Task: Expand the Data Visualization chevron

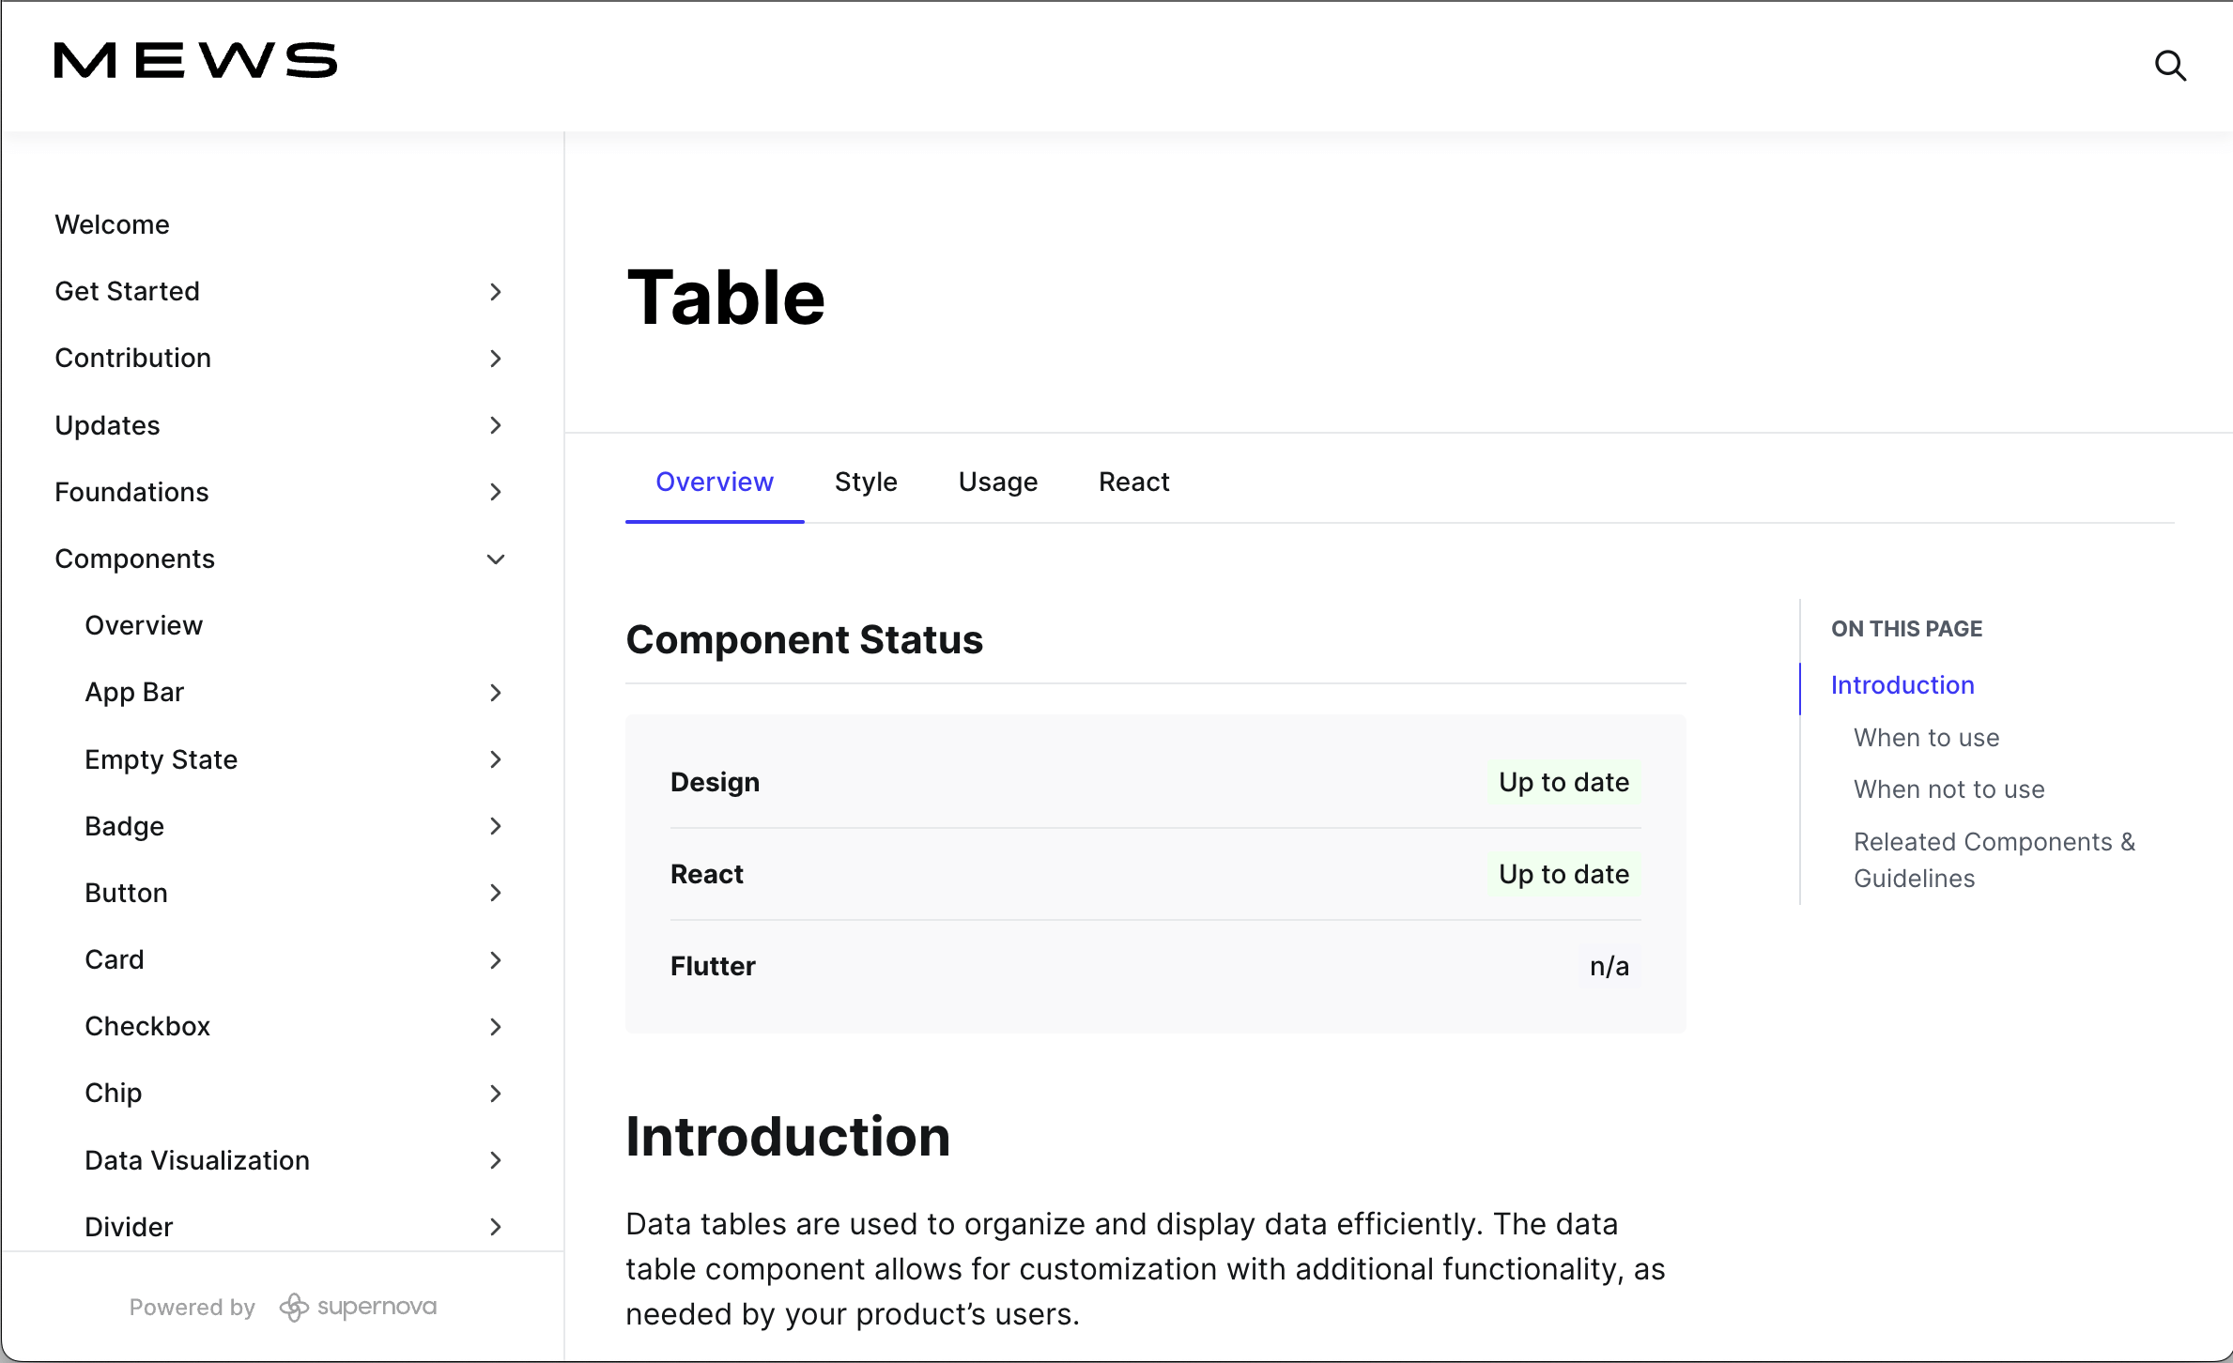Action: point(496,1160)
